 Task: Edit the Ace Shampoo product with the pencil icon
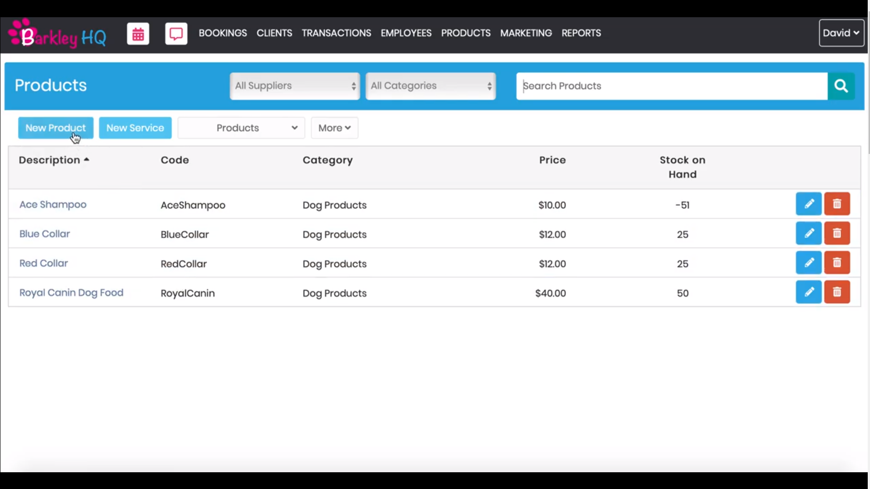(809, 204)
